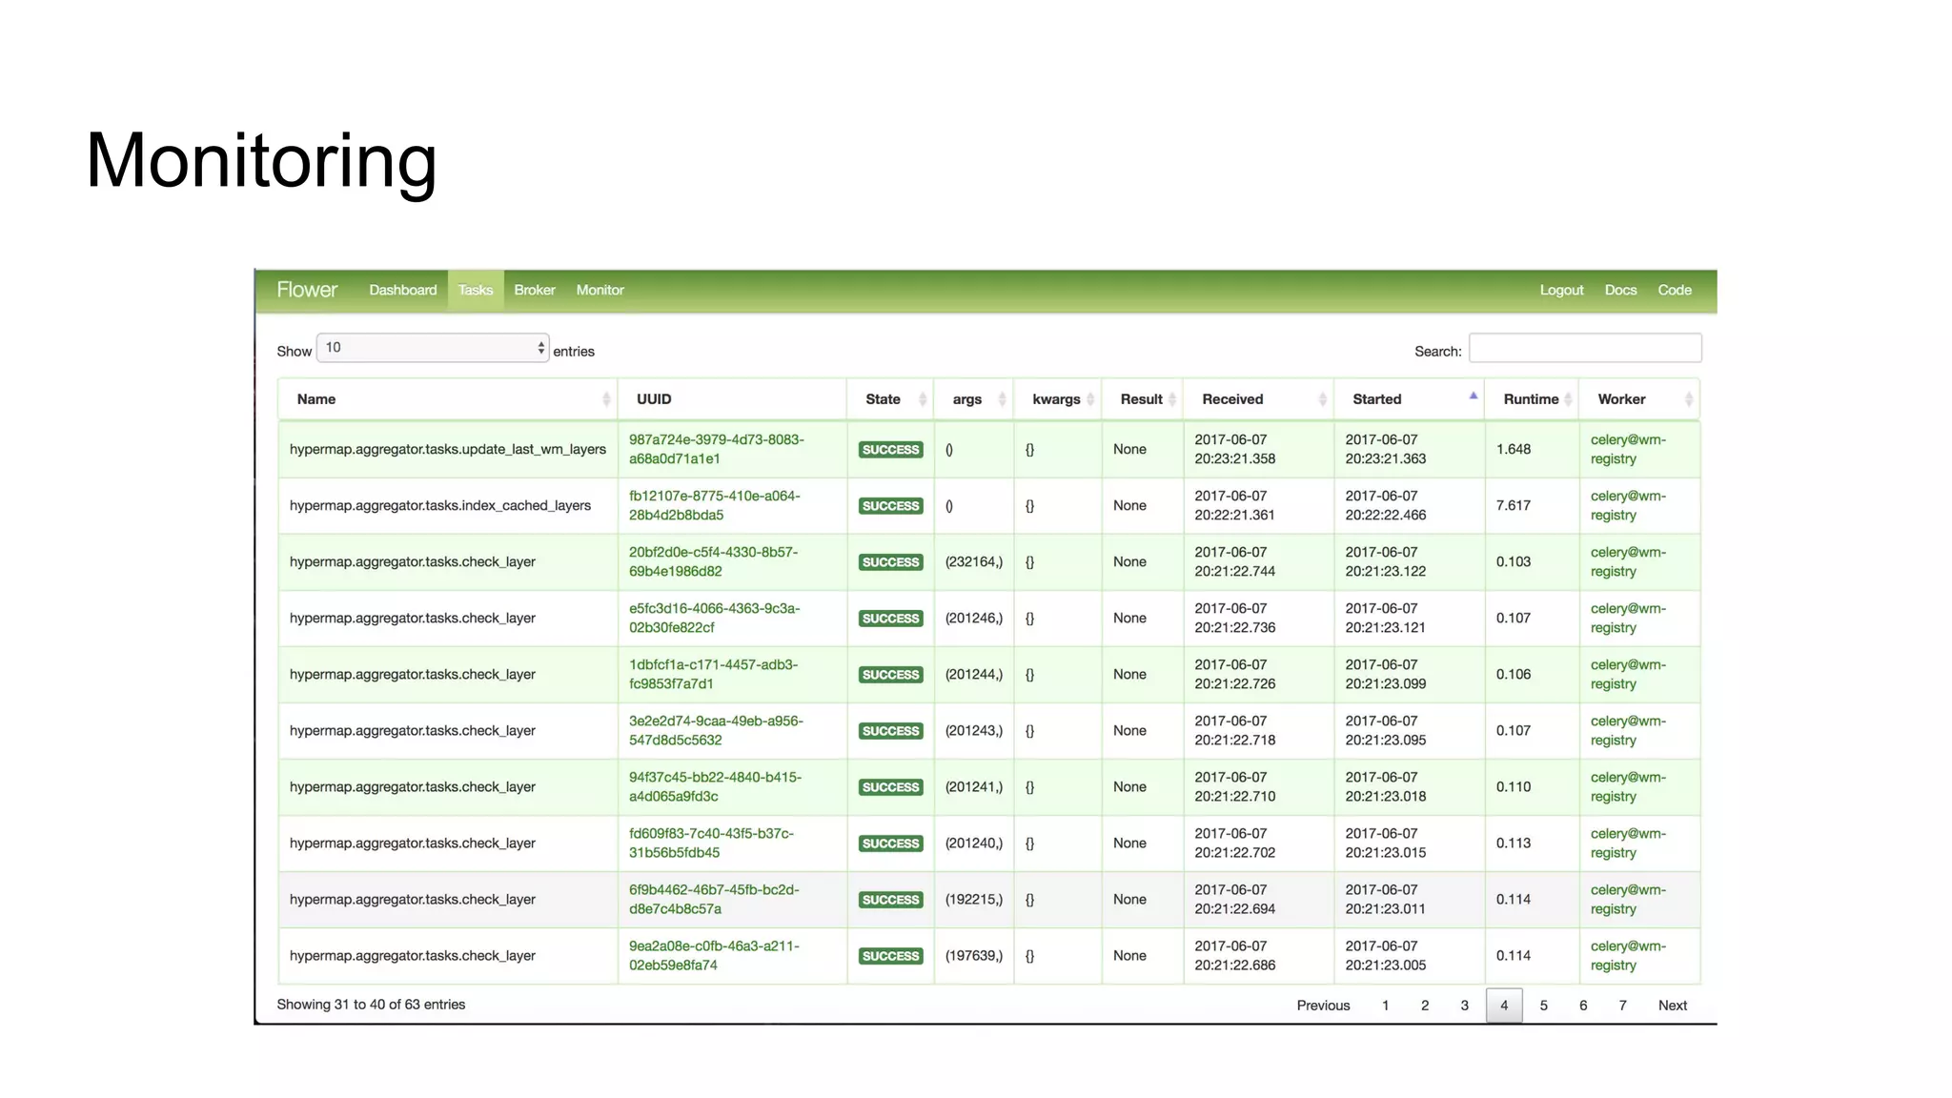Open task UUID fd609f83-7c40-43f5-b37c
Screen dimensions: 1952x1098
[711, 843]
